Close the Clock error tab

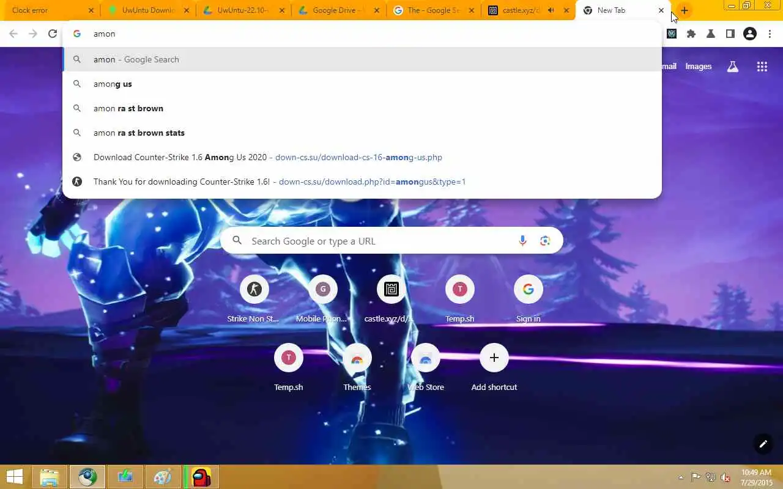point(91,10)
